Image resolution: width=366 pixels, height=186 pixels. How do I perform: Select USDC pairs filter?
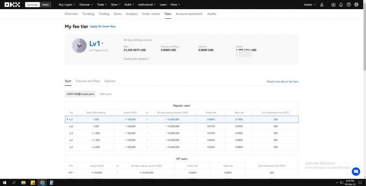[105, 94]
